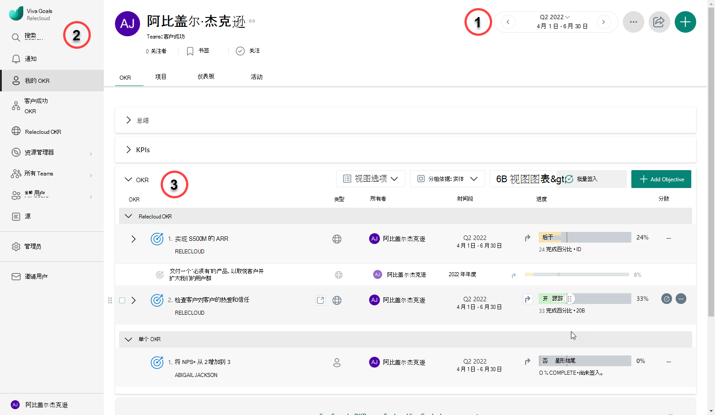Collapse the OKR section chevron
The width and height of the screenshot is (715, 415).
[128, 180]
